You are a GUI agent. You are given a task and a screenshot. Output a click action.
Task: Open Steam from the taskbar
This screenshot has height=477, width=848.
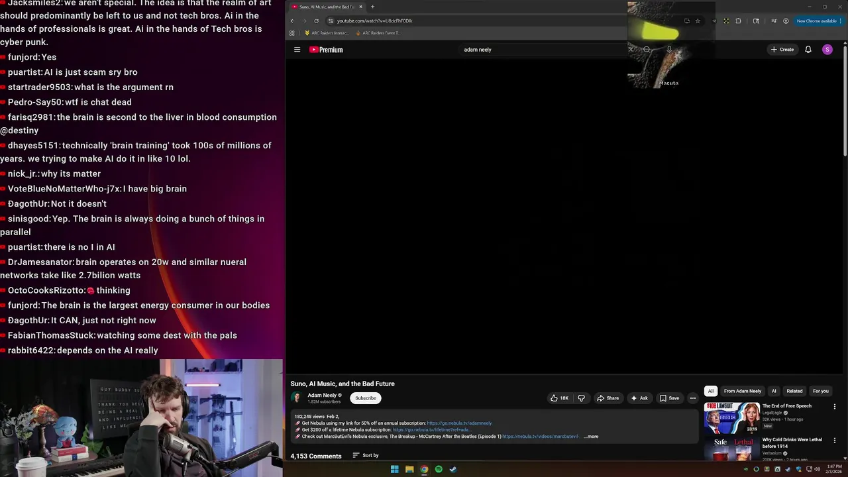(x=453, y=469)
